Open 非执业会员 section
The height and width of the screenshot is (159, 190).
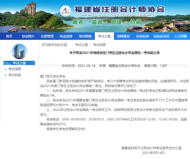161,36
